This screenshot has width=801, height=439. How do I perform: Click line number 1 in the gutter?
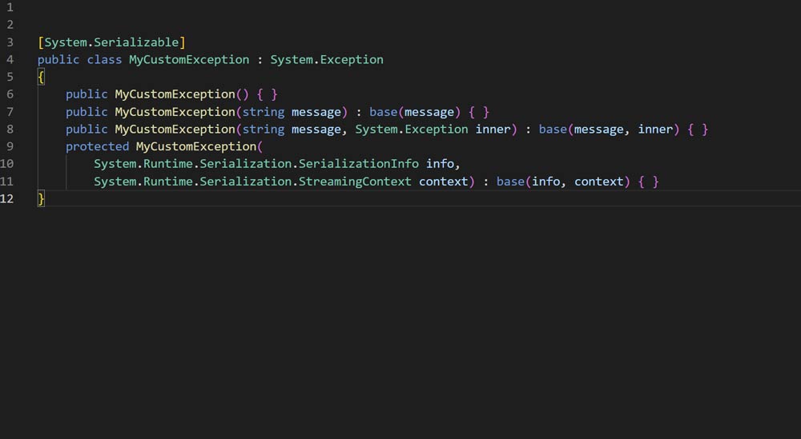[x=9, y=7]
